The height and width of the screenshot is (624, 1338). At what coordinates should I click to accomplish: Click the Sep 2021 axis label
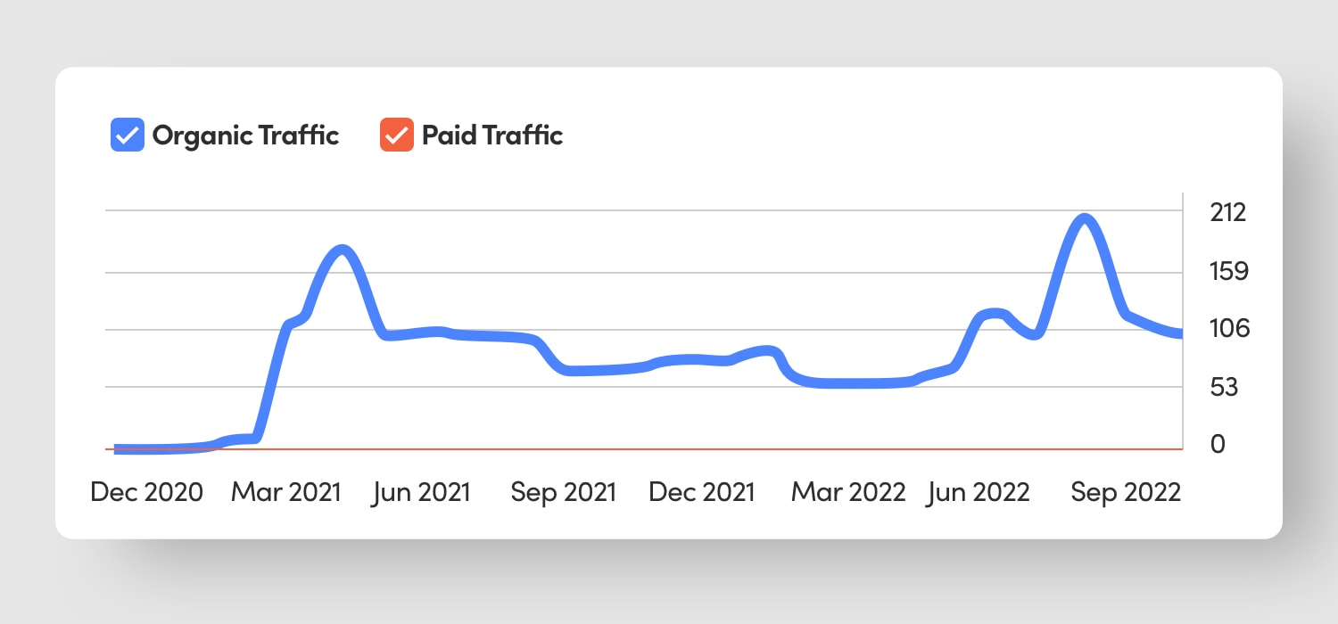[563, 492]
